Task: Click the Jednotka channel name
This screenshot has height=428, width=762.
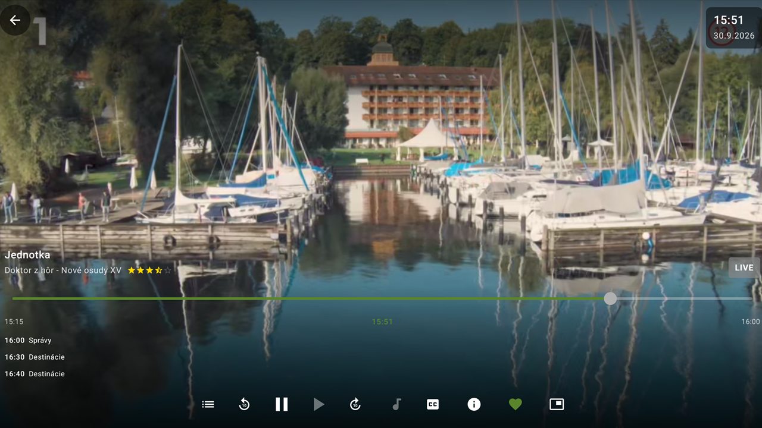Action: (27, 255)
